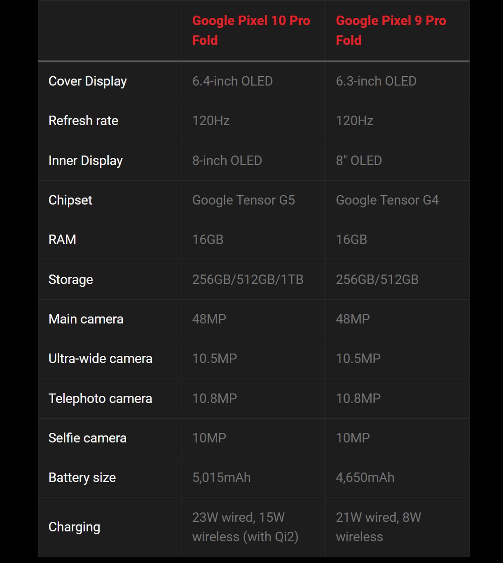Click the Google Pixel 10 Pro Fold header
Image resolution: width=503 pixels, height=563 pixels.
point(251,30)
